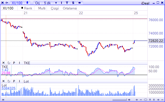Click the horizontal scrollbar thumb at bottom
165x102 pixels.
point(119,99)
